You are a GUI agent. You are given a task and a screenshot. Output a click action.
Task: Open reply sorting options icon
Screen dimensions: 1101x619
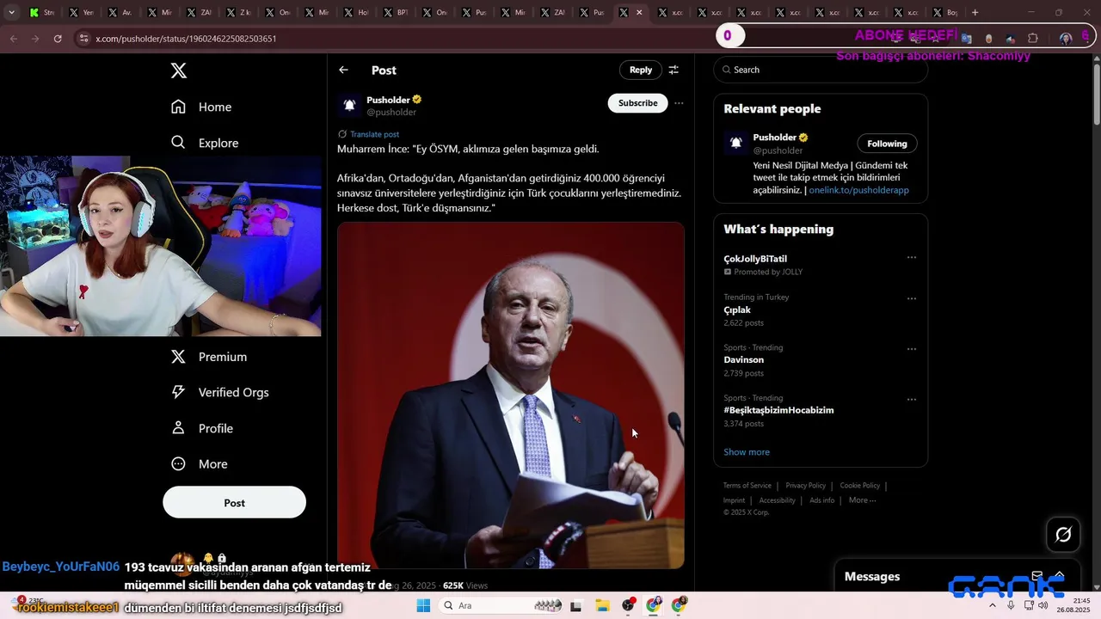[674, 70]
